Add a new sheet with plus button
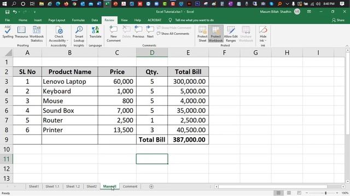Image resolution: width=350 pixels, height=196 pixels. pos(151,186)
